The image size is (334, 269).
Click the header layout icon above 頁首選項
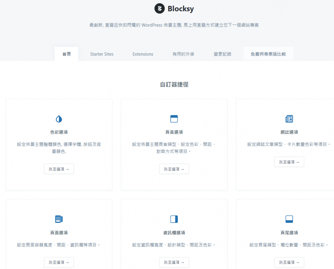click(x=174, y=119)
